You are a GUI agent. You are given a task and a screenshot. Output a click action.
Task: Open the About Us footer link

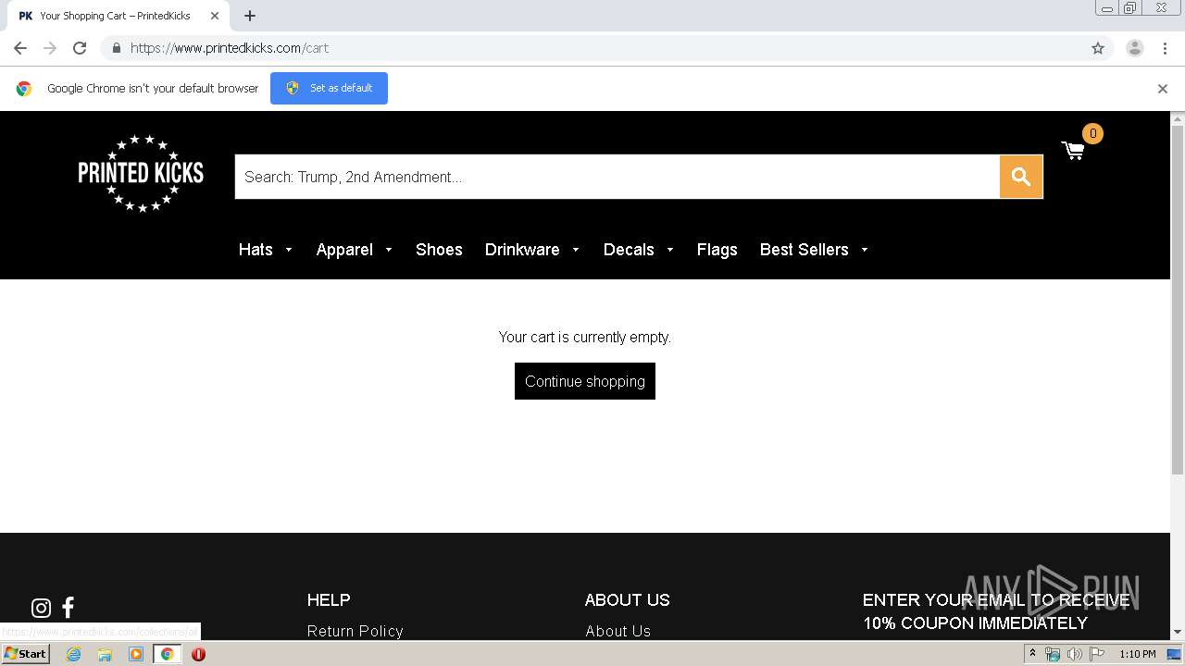[618, 631]
